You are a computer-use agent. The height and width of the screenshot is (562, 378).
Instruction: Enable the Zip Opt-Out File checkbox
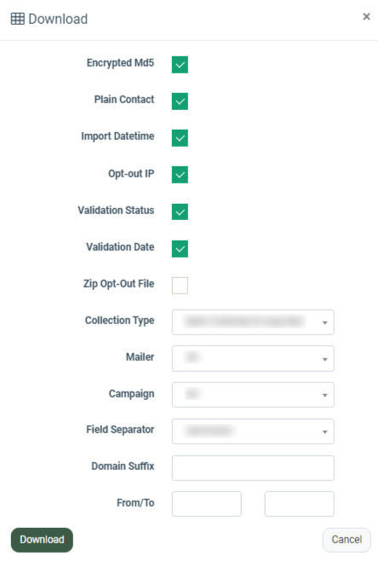pyautogui.click(x=180, y=286)
